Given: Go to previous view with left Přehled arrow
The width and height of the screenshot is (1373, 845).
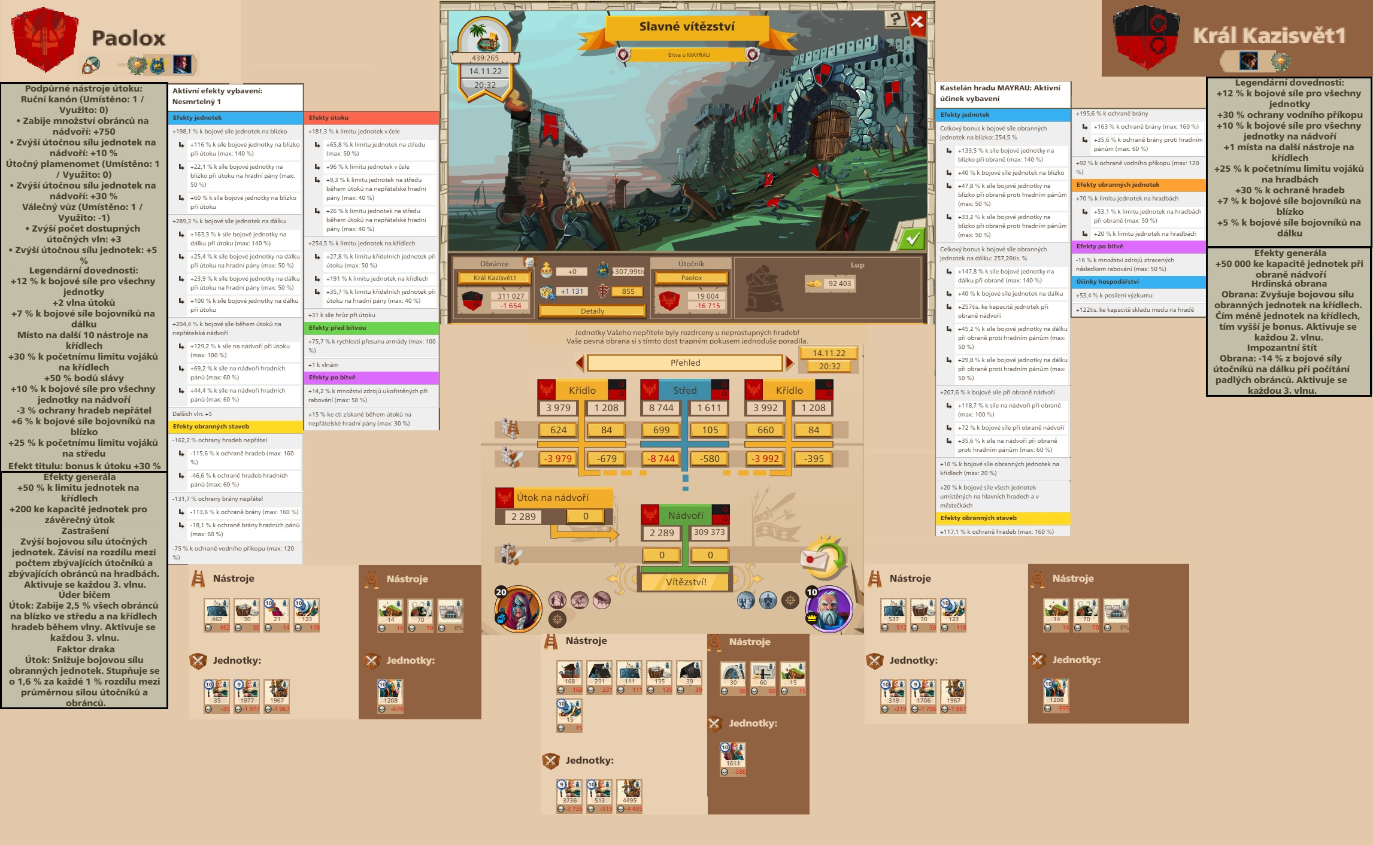Looking at the screenshot, I should tap(579, 363).
